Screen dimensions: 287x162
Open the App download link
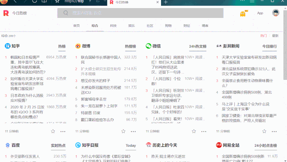click(260, 13)
